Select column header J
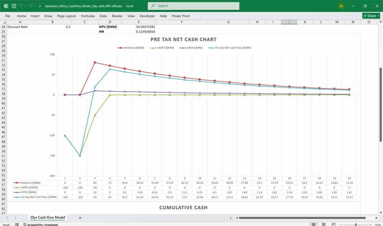 (289, 22)
